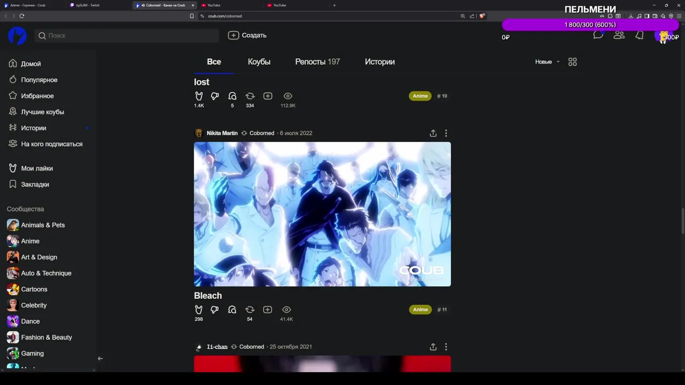The image size is (685, 385).
Task: Open Nikita Martin's channel link
Action: click(x=222, y=133)
